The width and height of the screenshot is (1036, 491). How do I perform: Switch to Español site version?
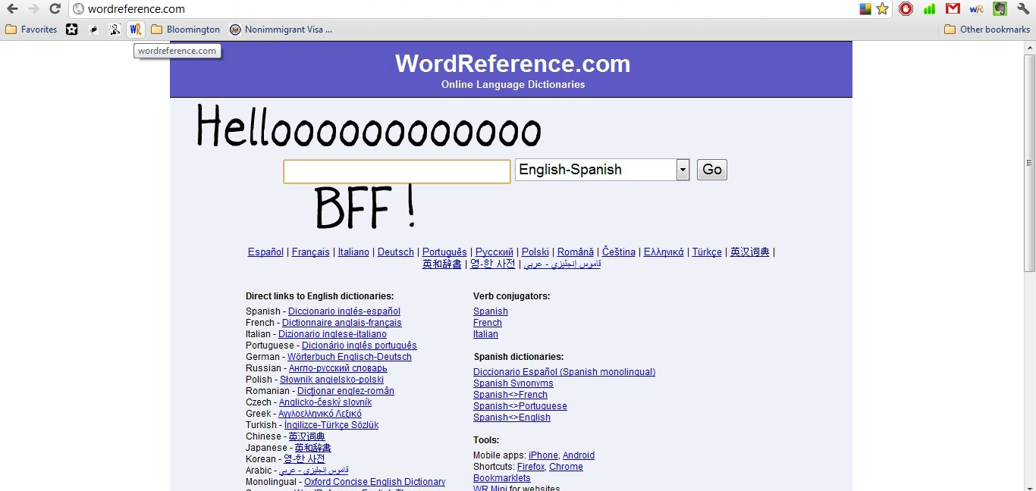(x=265, y=252)
